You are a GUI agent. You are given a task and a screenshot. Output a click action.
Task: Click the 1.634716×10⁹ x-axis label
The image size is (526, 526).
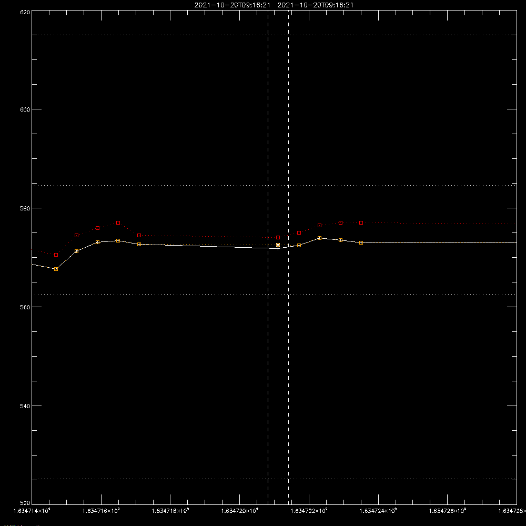101,511
